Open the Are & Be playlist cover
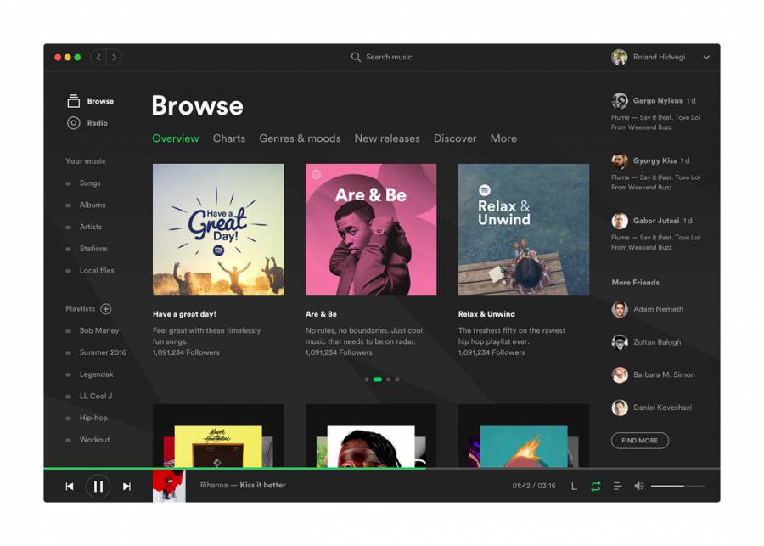The height and width of the screenshot is (546, 764). (371, 229)
